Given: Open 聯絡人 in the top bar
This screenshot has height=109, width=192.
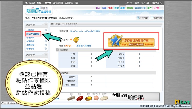Looking at the screenshot, I should (40, 3).
